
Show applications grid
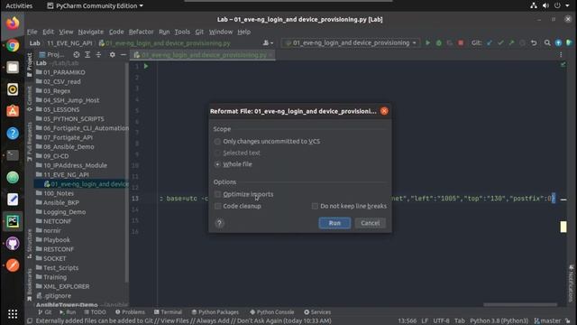[13, 313]
